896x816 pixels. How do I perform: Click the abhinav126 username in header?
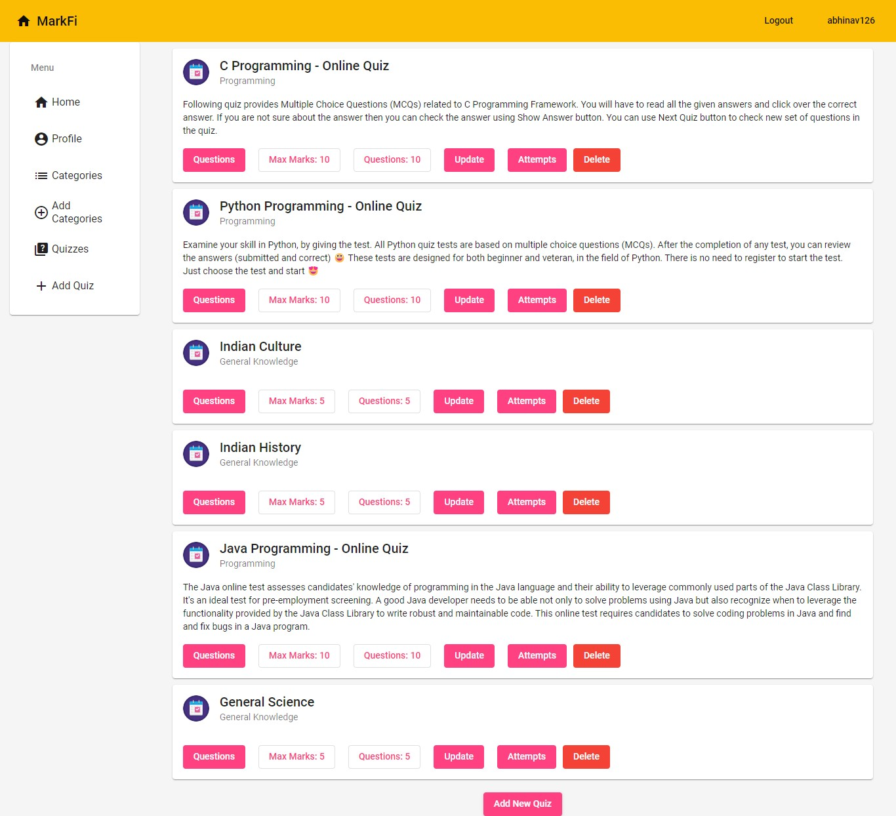[x=851, y=20]
